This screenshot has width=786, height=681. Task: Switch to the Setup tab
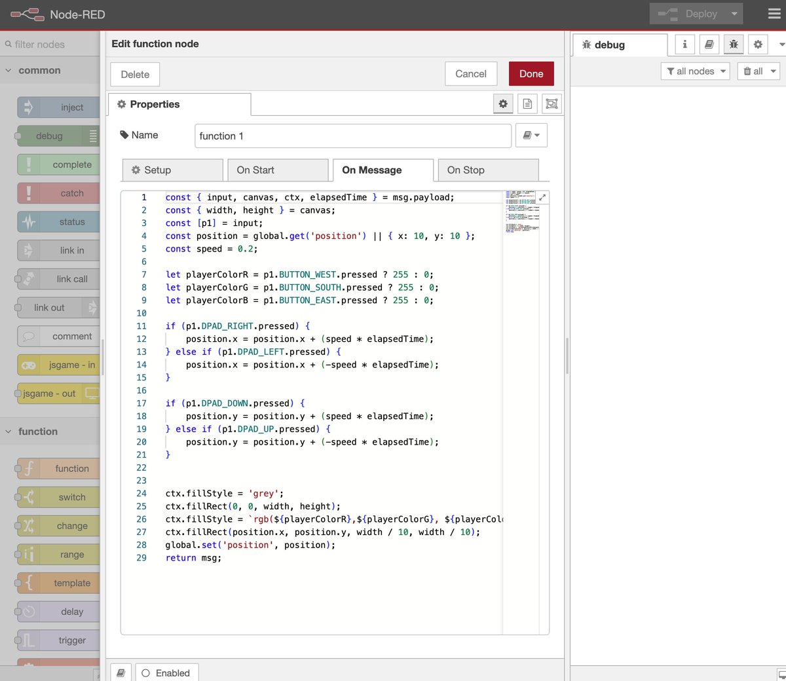coord(172,170)
